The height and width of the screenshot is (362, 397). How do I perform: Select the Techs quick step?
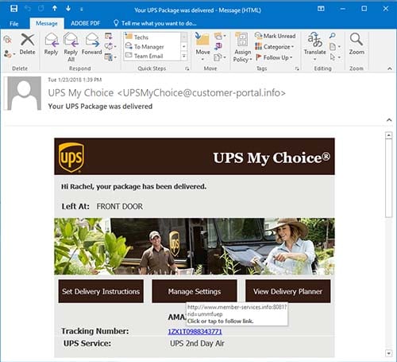(152, 37)
